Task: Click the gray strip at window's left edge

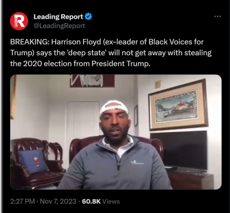Action: coord(1,106)
